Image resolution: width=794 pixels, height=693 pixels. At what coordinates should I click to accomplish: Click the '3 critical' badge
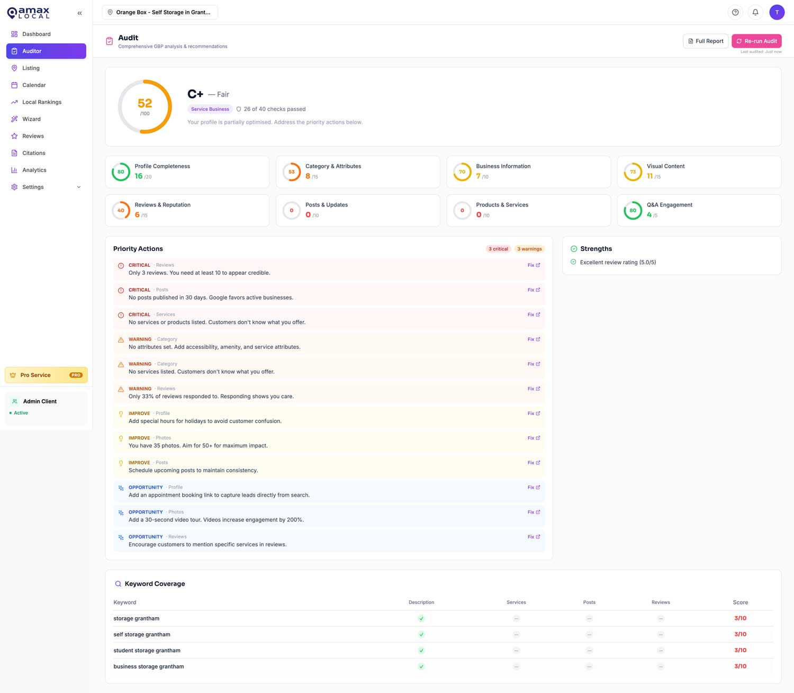[498, 249]
